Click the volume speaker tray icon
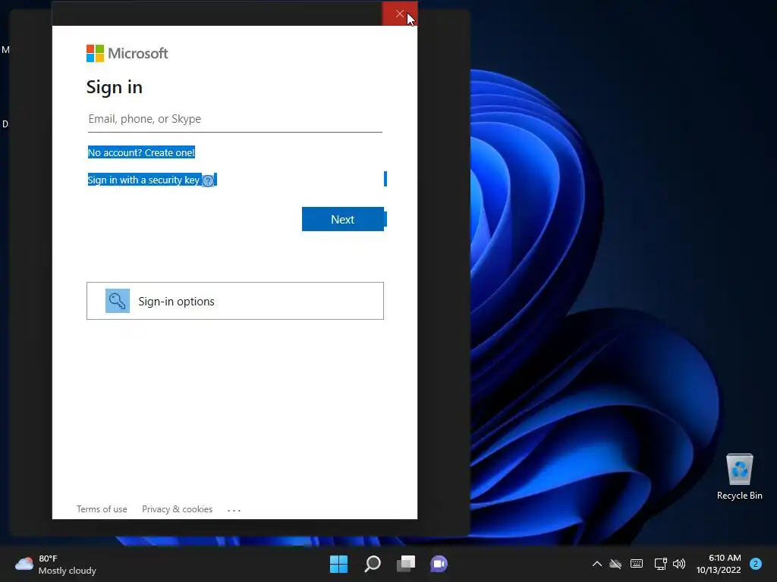This screenshot has width=777, height=582. (x=679, y=564)
